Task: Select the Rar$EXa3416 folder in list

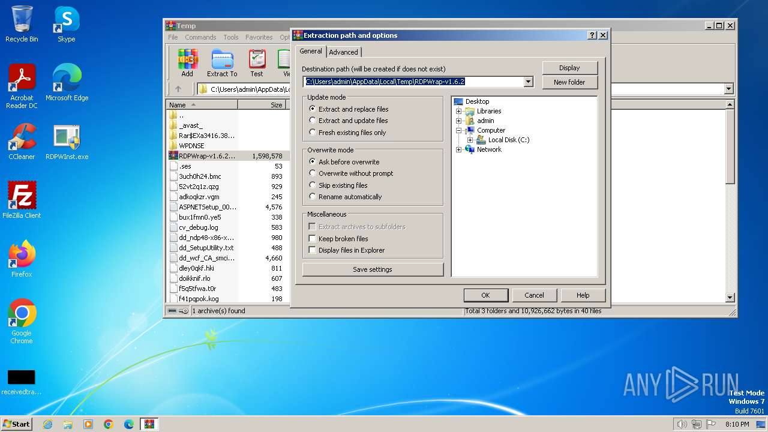Action: coord(202,135)
